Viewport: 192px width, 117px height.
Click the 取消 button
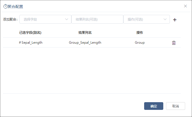coord(176,106)
